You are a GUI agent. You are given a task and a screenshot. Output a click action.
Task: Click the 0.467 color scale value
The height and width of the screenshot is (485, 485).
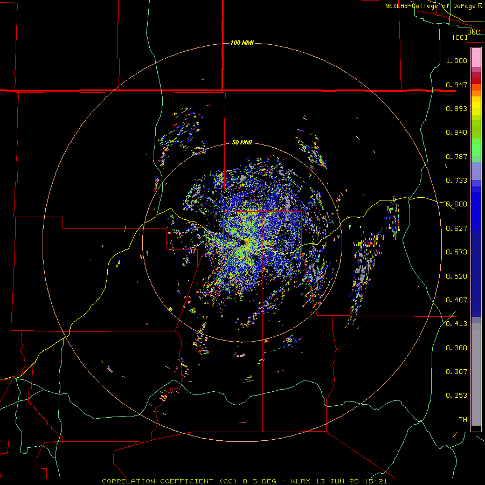pyautogui.click(x=456, y=300)
